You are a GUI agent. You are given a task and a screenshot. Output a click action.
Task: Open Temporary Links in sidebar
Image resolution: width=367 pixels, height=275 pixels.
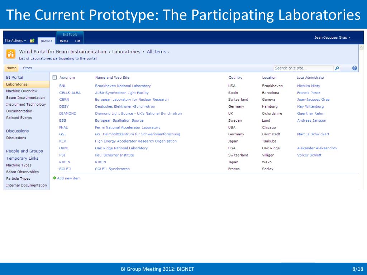coord(22,158)
